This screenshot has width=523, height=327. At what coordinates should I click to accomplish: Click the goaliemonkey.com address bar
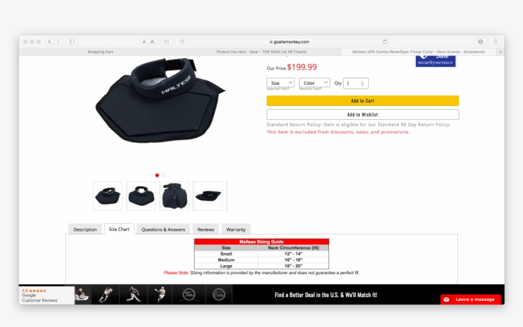click(290, 41)
